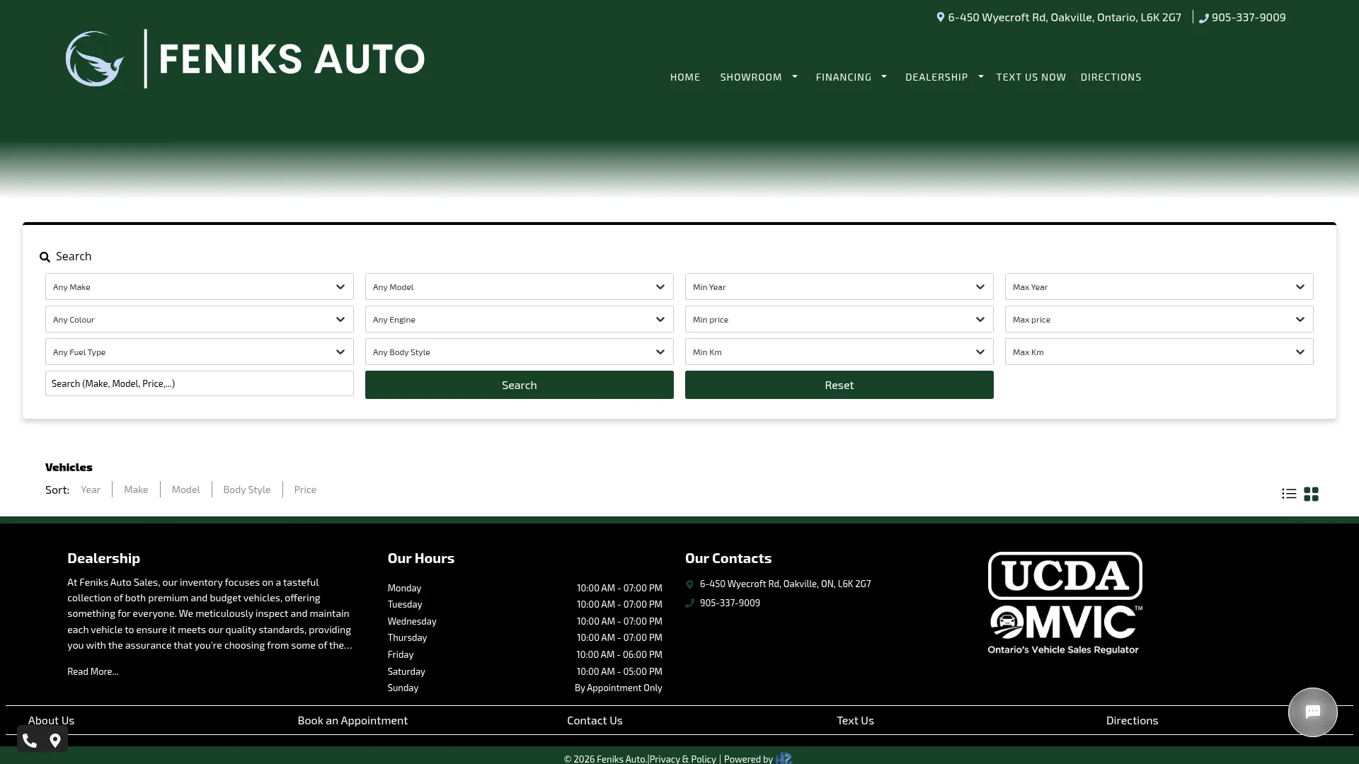
Task: Switch to grid view layout icon
Action: [x=1311, y=494]
